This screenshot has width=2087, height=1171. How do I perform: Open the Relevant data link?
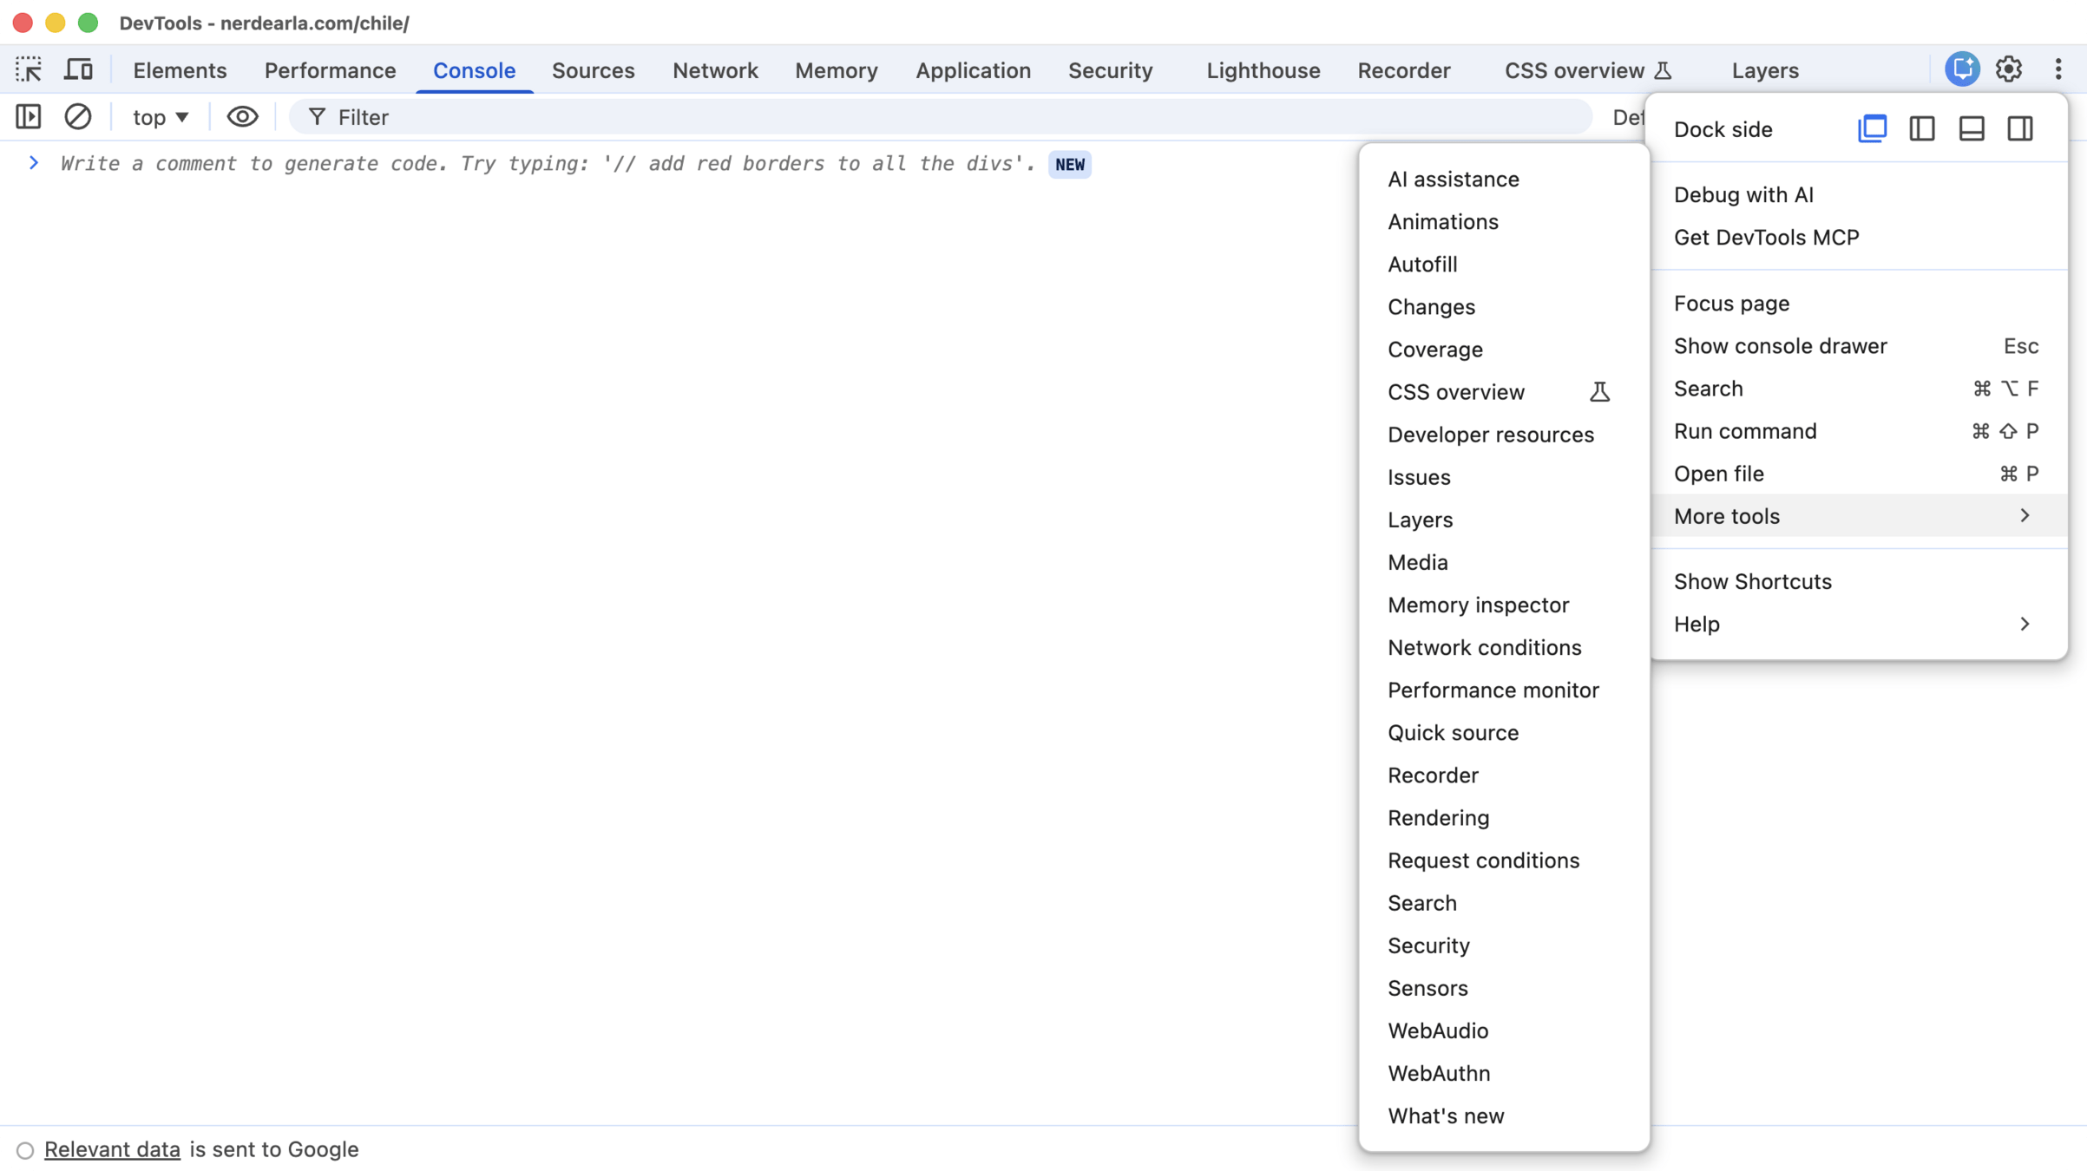[x=112, y=1149]
